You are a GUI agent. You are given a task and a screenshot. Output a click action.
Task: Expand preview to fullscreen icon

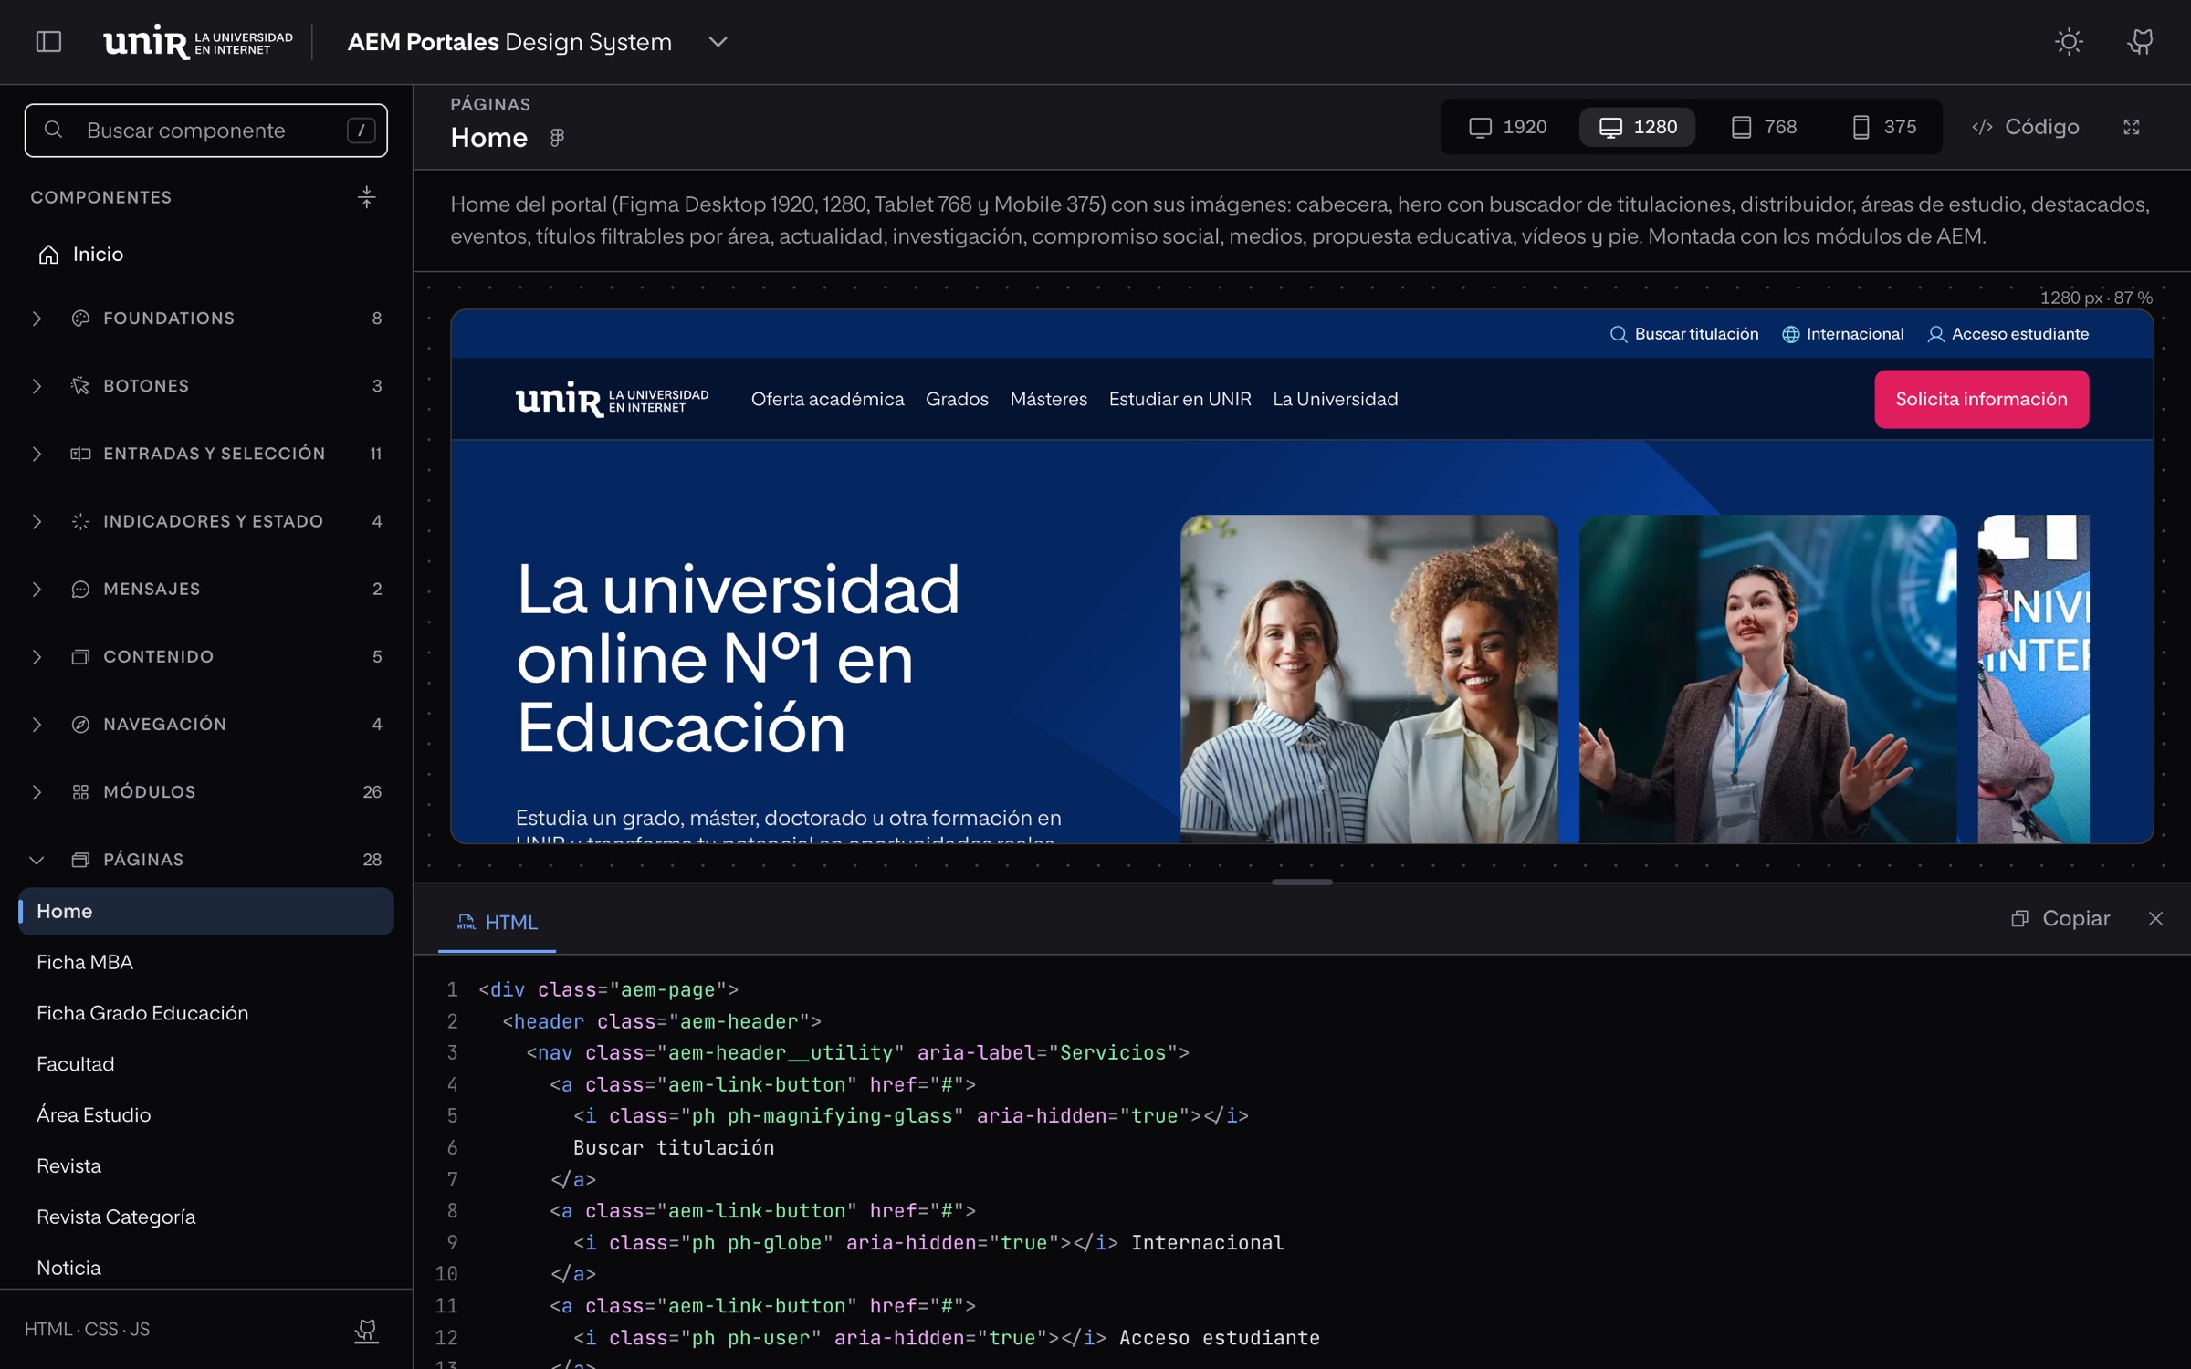coord(2132,127)
